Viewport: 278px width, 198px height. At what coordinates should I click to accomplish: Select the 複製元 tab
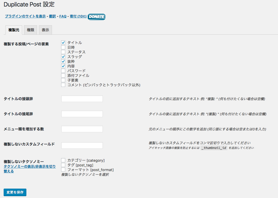[14, 30]
